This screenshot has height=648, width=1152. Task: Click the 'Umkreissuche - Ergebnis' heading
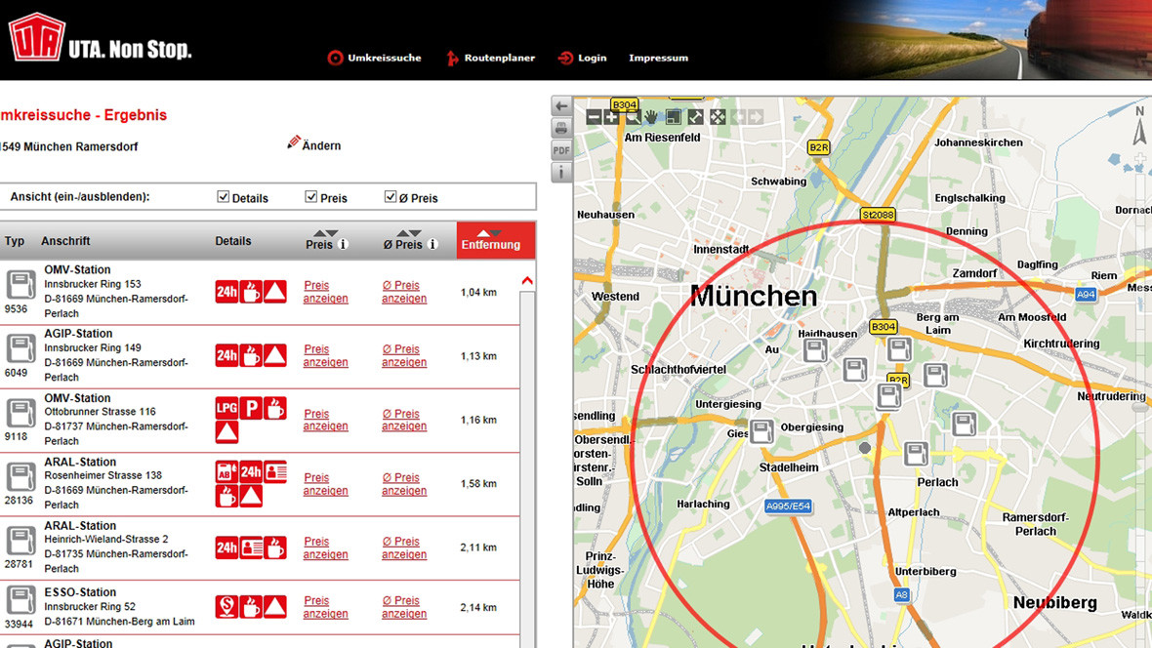coord(83,114)
